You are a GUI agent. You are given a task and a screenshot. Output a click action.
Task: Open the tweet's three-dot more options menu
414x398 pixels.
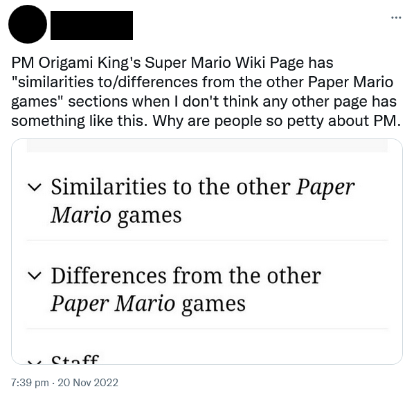coord(396,18)
